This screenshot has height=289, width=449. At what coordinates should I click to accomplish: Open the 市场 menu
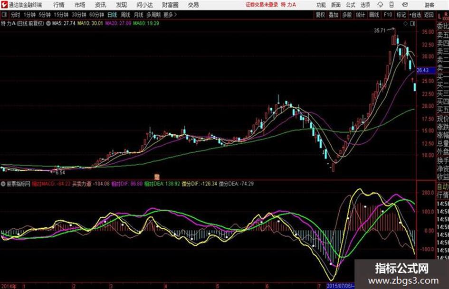[x=80, y=5]
